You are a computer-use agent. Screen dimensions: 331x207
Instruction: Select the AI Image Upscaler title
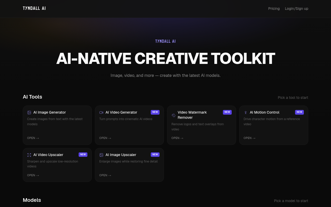pos(121,155)
